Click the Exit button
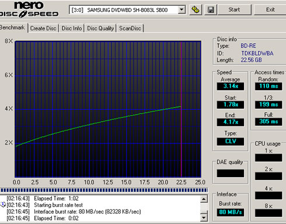 tap(270, 9)
